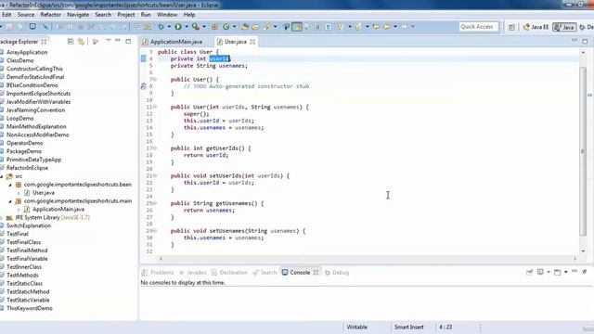The height and width of the screenshot is (334, 594).
Task: Select the ImportantEclipseShortcuts project
Action: coord(38,94)
